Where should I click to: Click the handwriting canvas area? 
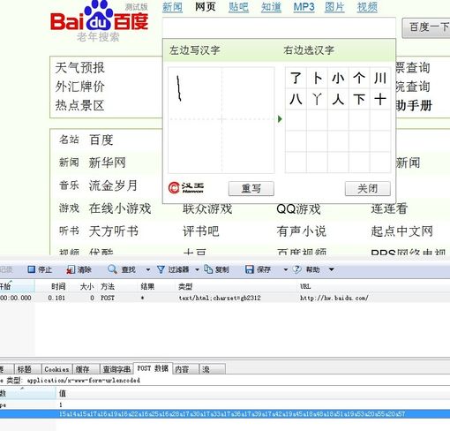pos(221,120)
